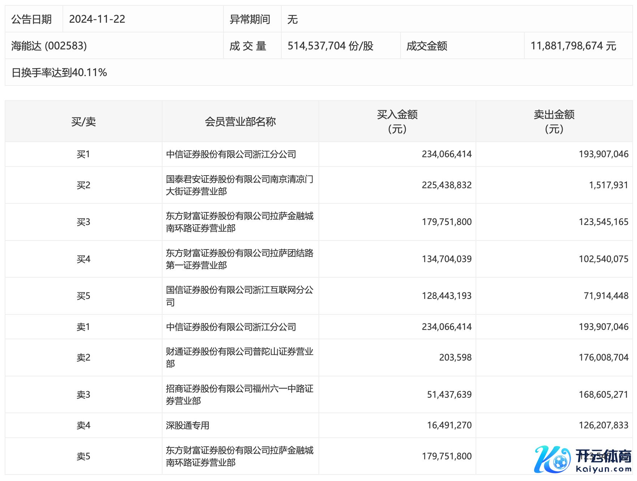Click the 深股通专用 entry
The width and height of the screenshot is (637, 481).
187,425
